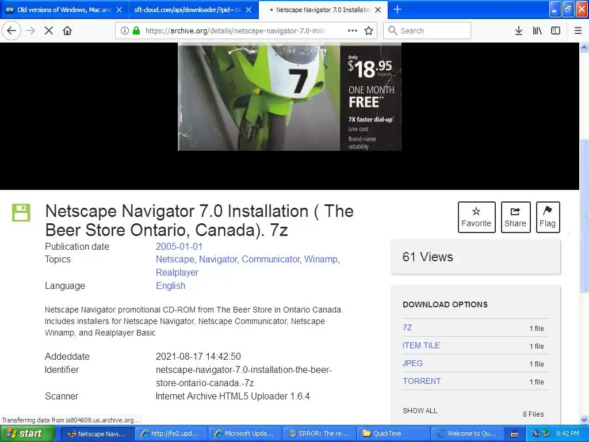
Task: Click the Internet Archive HTML5 Uploader 1.6.4 text
Action: point(232,396)
